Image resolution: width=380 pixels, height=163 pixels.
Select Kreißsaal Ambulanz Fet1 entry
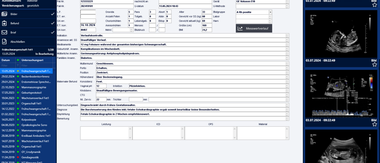point(26,135)
